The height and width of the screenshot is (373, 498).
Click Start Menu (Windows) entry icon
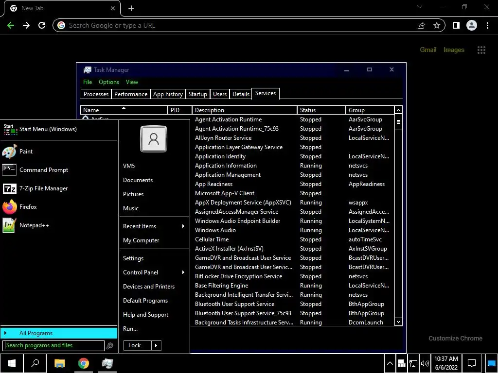10,129
